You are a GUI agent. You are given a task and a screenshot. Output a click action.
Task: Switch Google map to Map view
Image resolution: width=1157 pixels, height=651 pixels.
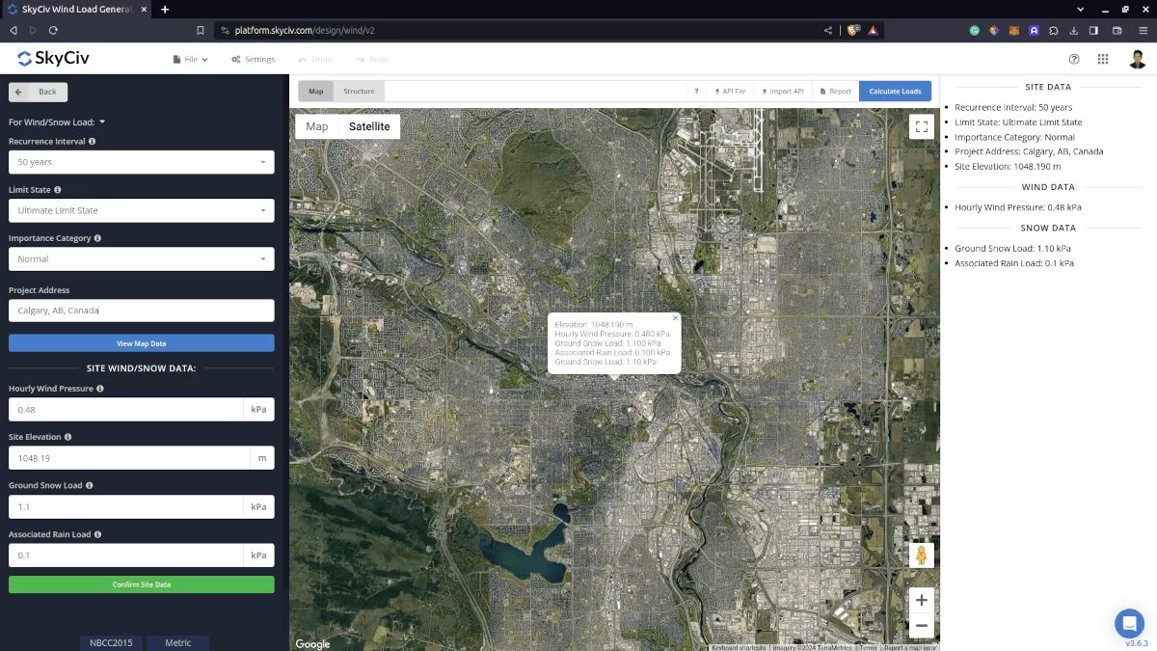tap(317, 126)
